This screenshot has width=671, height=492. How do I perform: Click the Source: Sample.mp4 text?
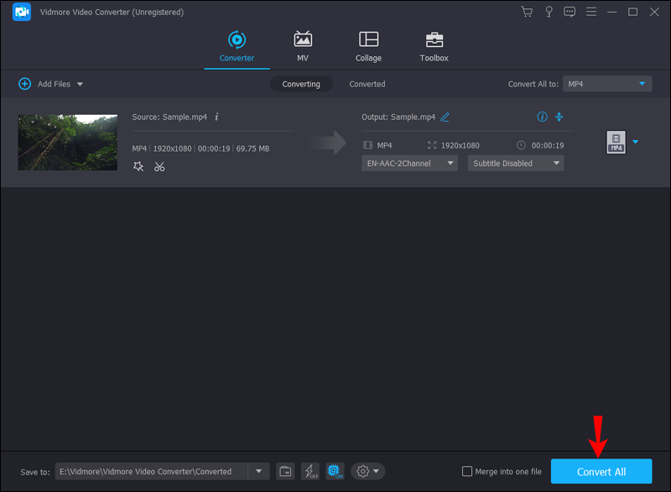[169, 117]
